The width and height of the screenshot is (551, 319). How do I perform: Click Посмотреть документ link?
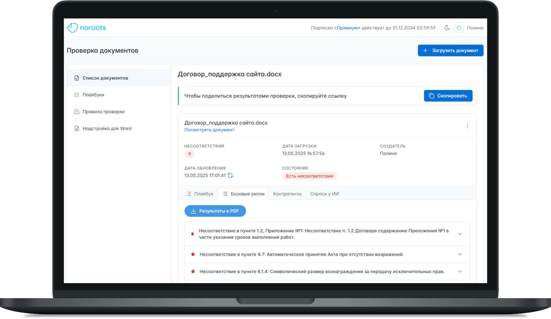point(209,130)
